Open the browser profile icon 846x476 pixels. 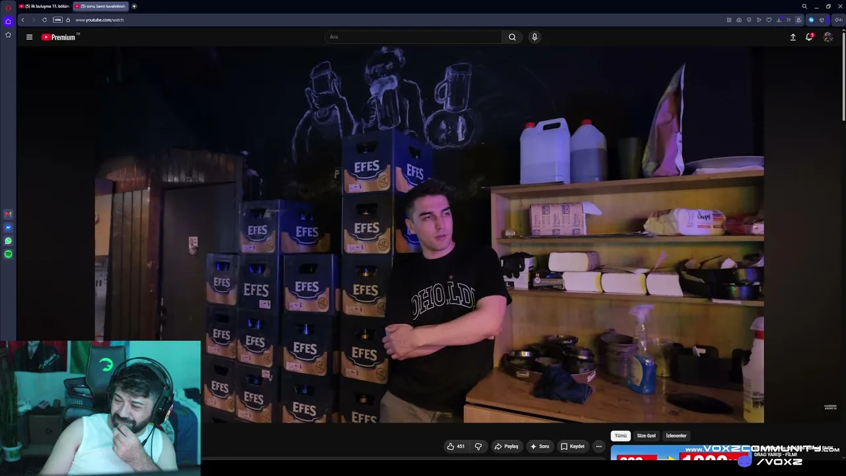click(x=798, y=20)
